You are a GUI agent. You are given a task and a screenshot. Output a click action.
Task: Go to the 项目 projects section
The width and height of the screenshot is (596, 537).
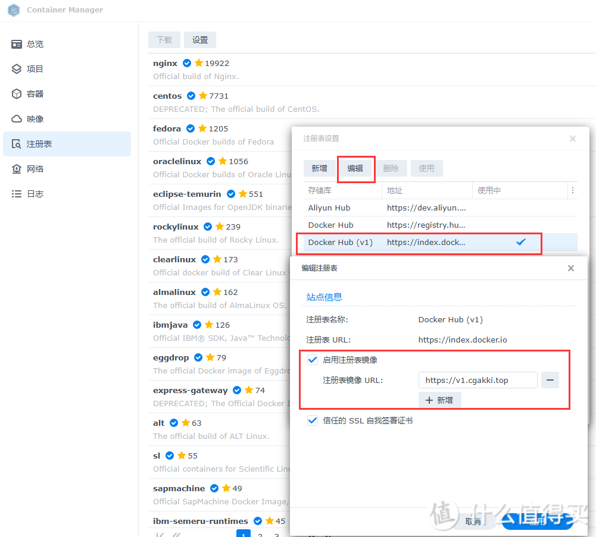pyautogui.click(x=35, y=69)
